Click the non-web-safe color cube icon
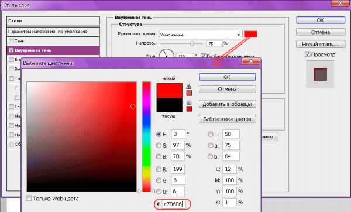This screenshot has height=212, width=351. coord(189,102)
